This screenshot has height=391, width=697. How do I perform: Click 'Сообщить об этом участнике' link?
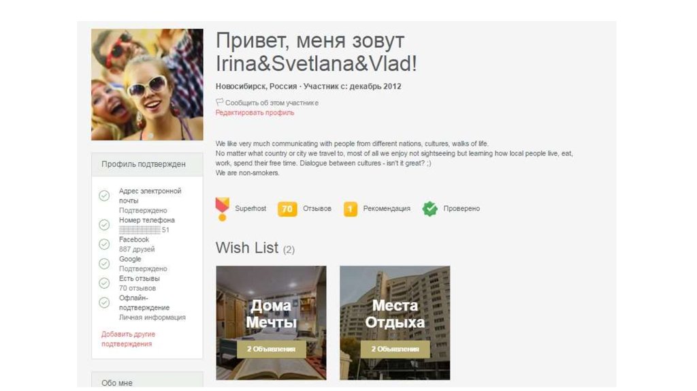[x=272, y=103]
